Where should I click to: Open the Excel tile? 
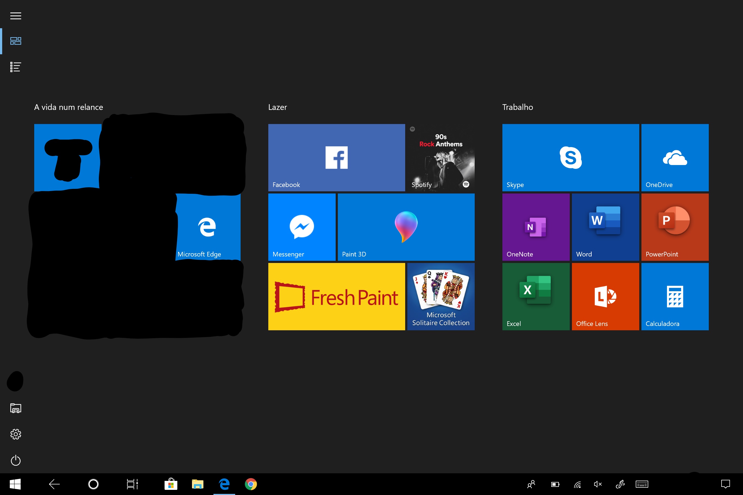pos(536,296)
